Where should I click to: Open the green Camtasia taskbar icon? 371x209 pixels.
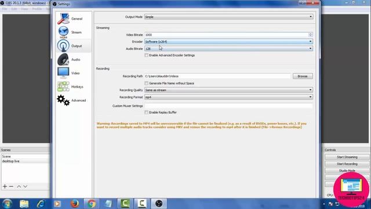tap(125, 204)
